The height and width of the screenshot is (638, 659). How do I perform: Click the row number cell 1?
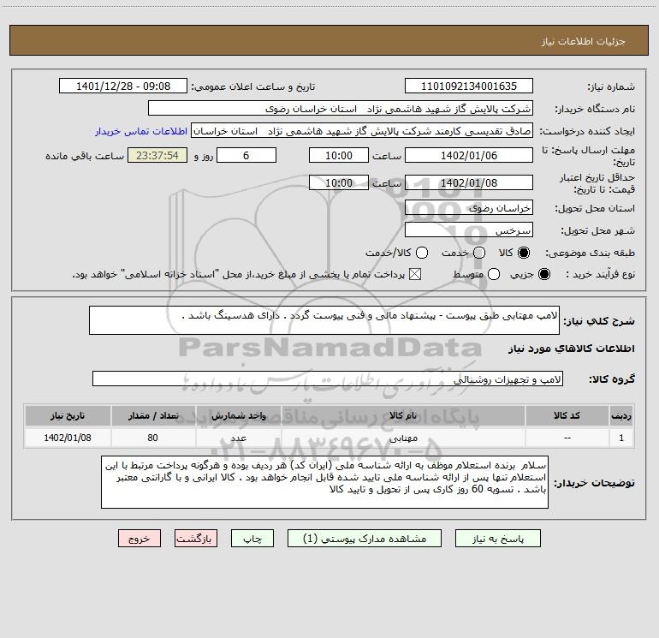[621, 438]
